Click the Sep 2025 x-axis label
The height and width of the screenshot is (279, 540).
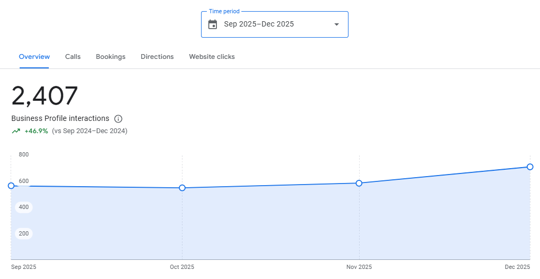tap(23, 267)
